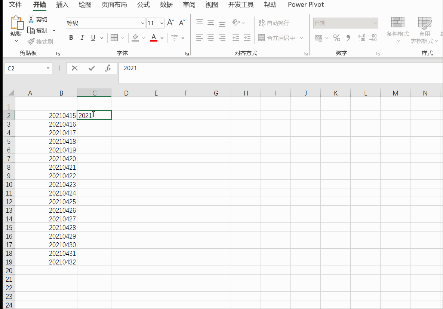Click the insert function fx icon
This screenshot has width=443, height=309.
(108, 68)
